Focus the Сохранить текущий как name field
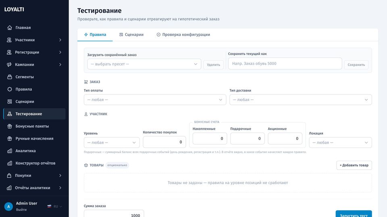Screen dimensions: 387x217 point(285,63)
